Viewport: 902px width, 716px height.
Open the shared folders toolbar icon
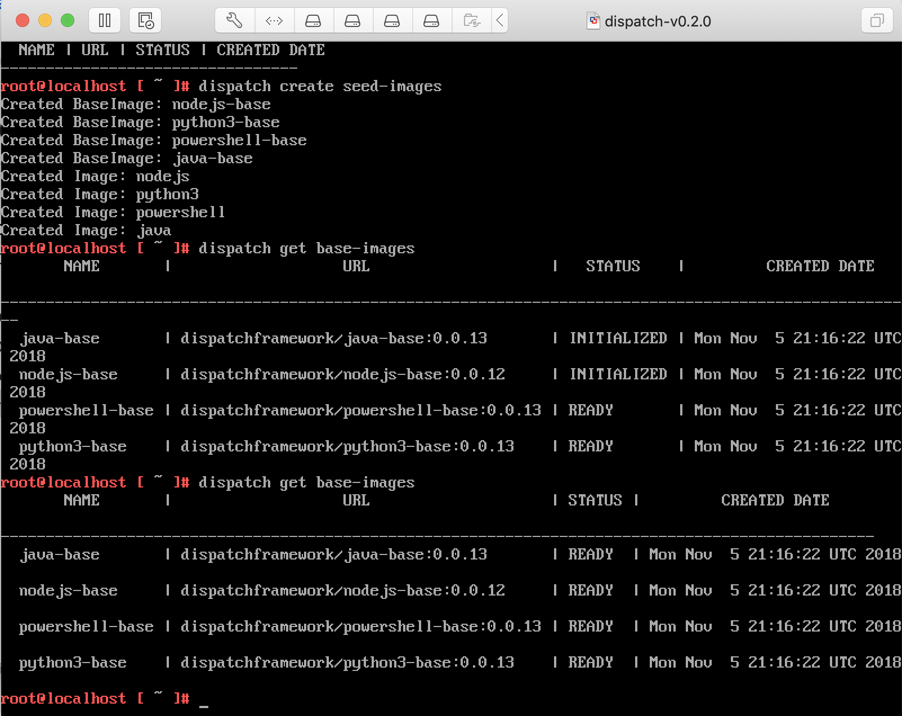471,21
